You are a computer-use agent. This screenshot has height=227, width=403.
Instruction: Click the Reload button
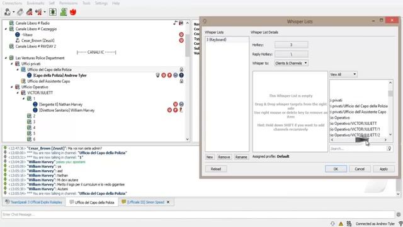tap(216, 169)
